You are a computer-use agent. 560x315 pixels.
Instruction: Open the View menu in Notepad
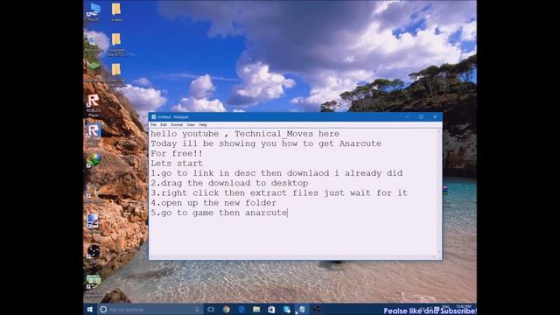click(191, 124)
